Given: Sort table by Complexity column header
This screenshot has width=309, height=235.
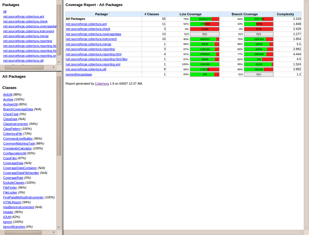Looking at the screenshot, I should pos(285,14).
